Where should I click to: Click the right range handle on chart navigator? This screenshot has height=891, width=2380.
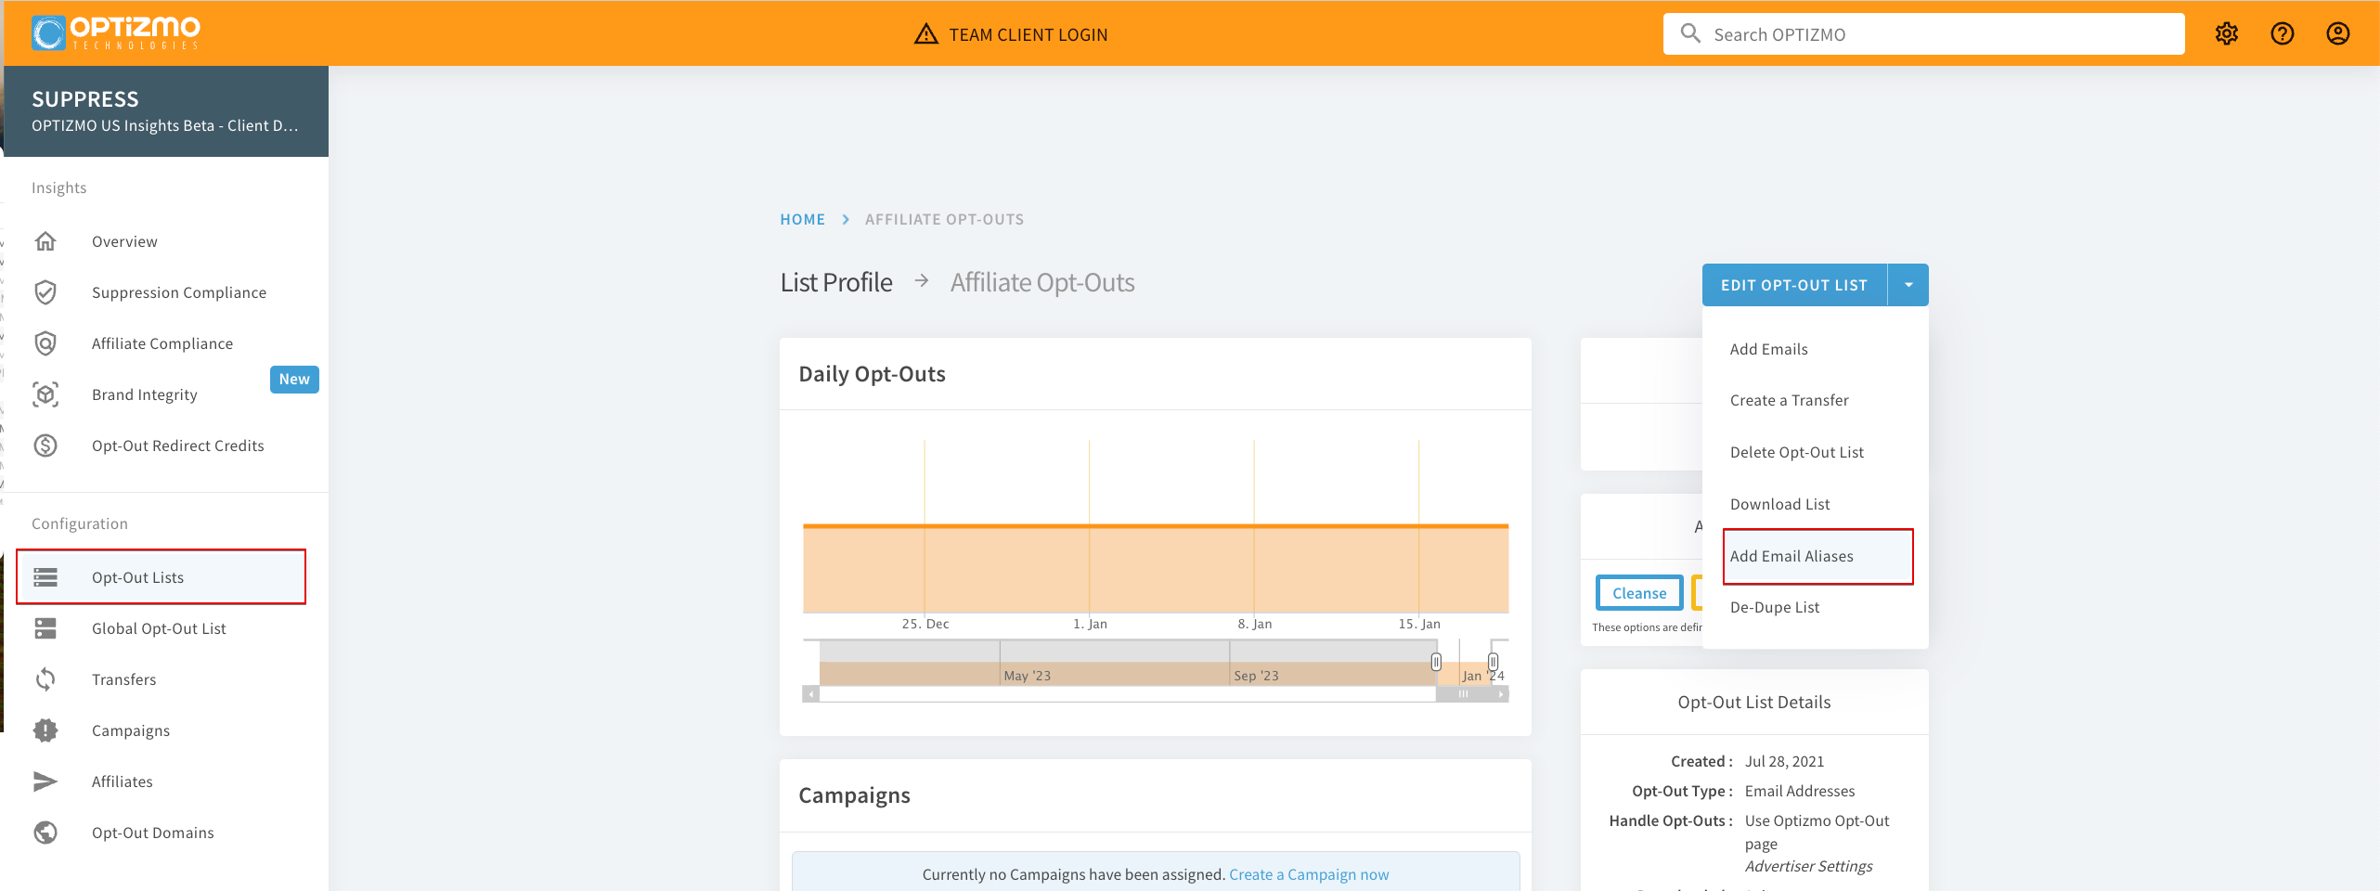tap(1493, 662)
